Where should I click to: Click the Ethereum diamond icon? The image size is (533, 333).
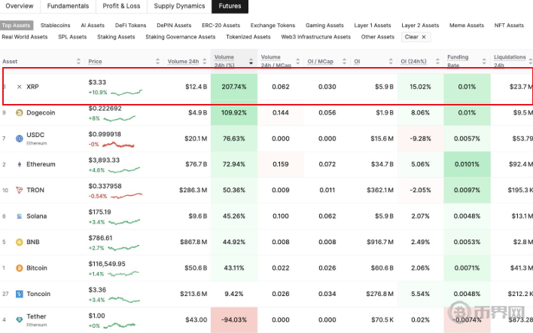point(20,164)
